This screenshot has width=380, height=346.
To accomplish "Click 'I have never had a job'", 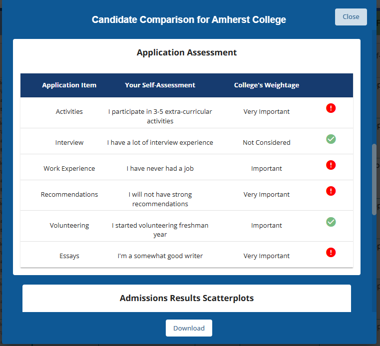I will 160,168.
